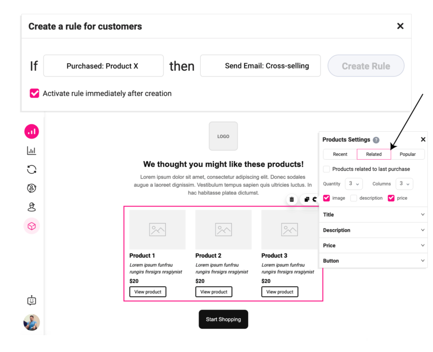Open the Columns dropdown
The width and height of the screenshot is (433, 352).
(404, 184)
